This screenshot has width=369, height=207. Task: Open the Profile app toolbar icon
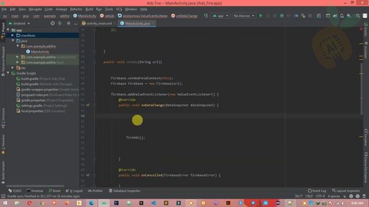pyautogui.click(x=296, y=16)
